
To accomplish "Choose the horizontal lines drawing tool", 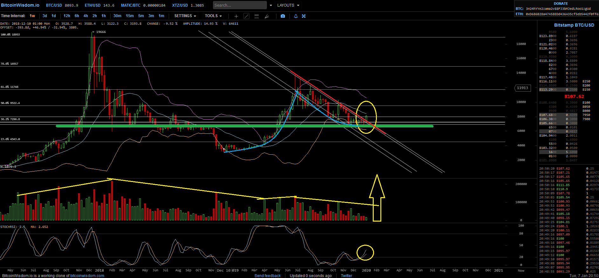I will pos(256,16).
